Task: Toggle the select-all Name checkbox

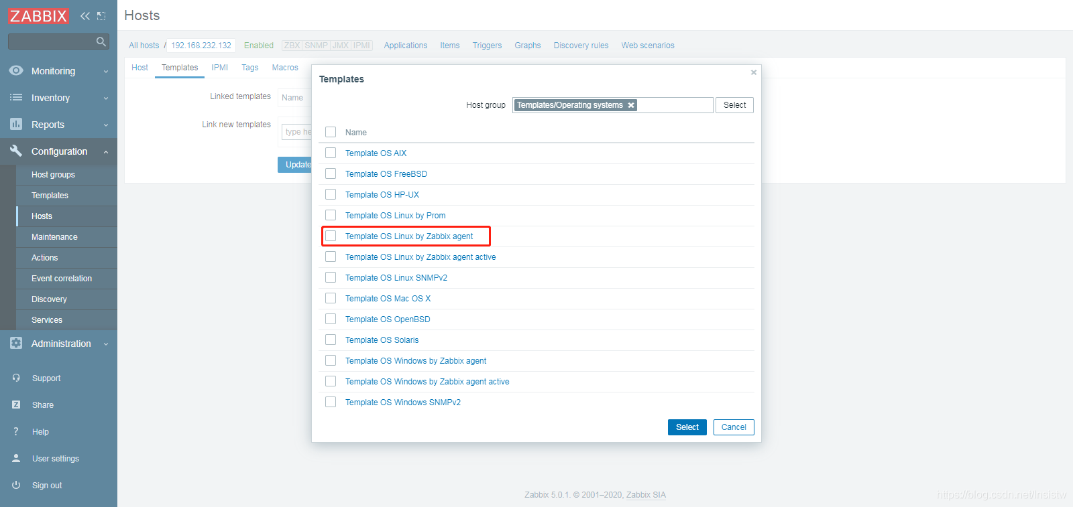Action: (x=331, y=132)
